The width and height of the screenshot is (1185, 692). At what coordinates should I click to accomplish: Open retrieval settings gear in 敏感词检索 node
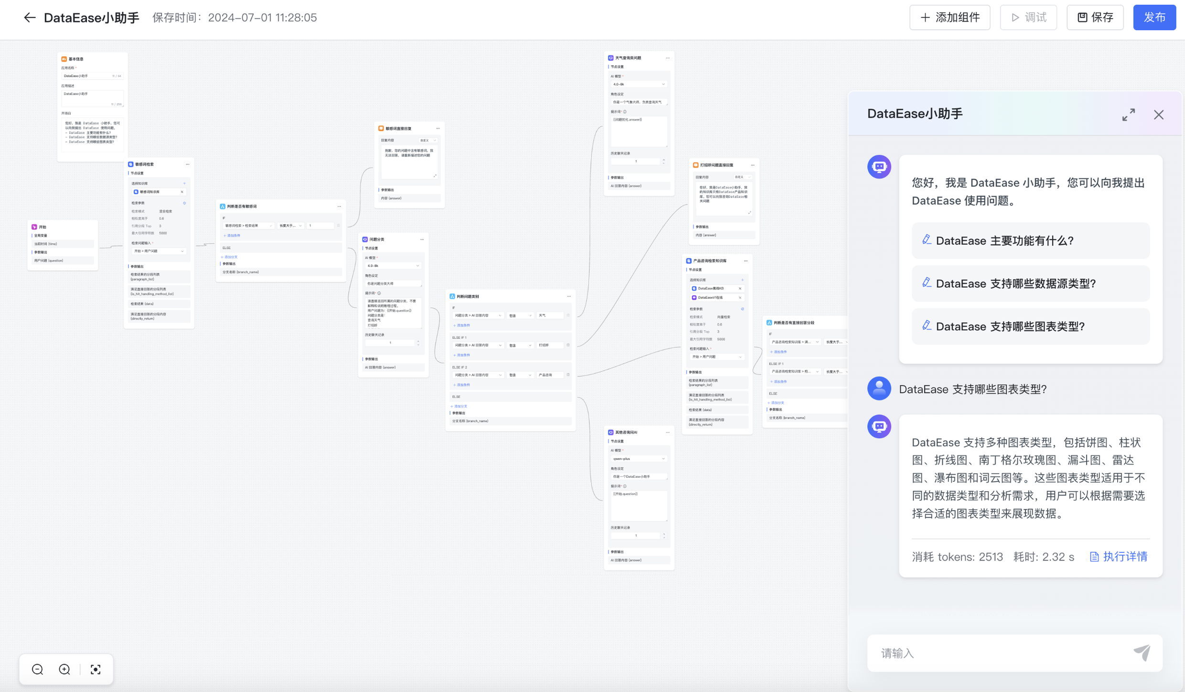point(184,203)
